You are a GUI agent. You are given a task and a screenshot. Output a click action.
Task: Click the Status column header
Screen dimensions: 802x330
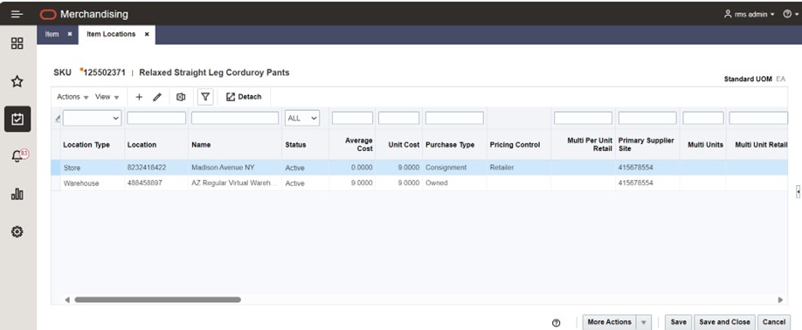(295, 145)
